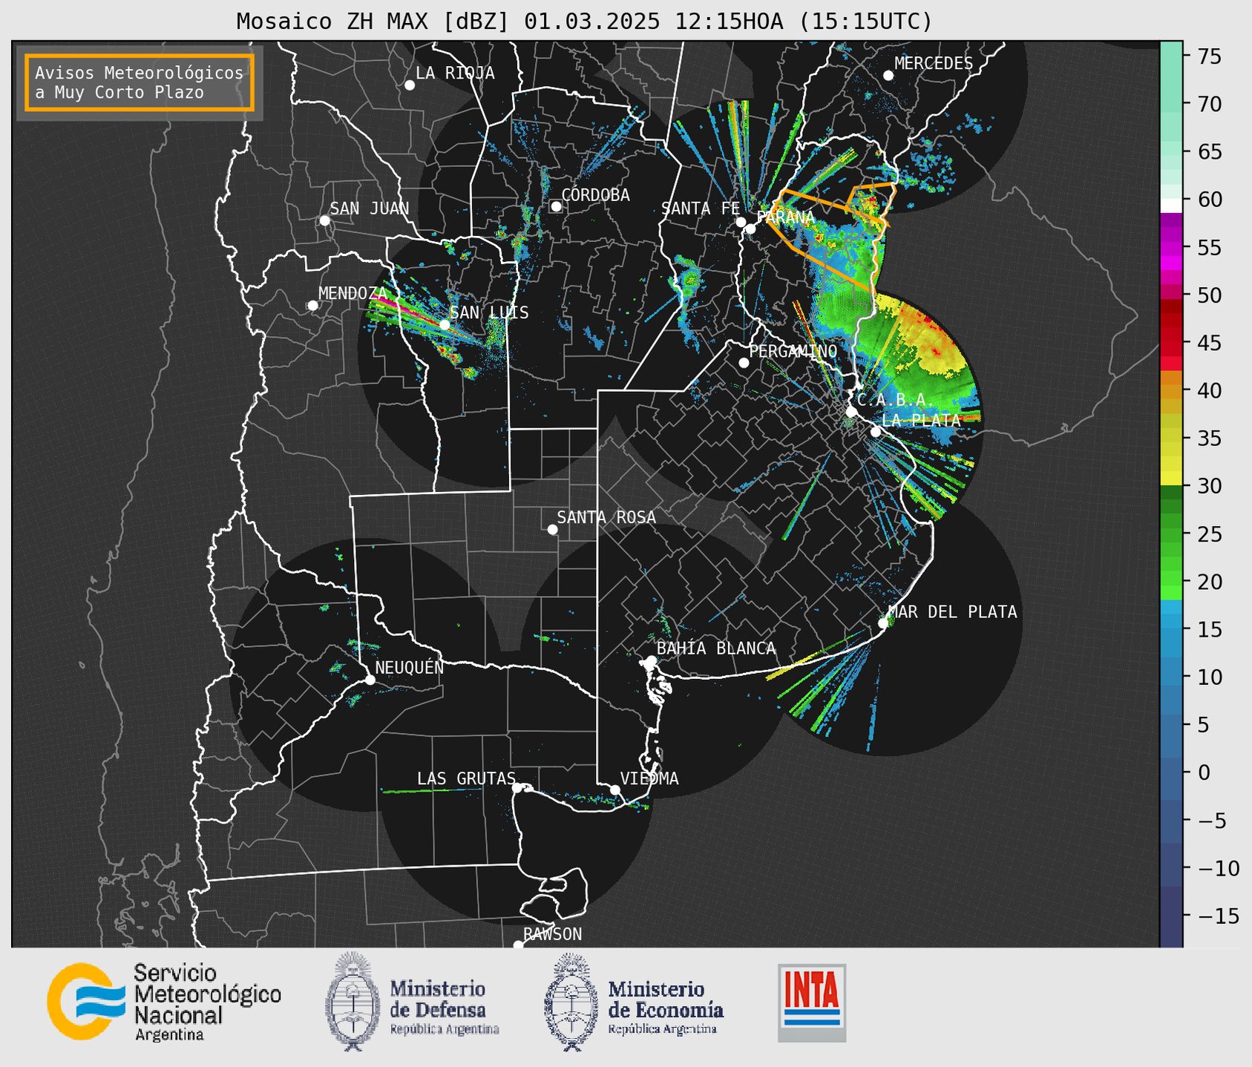Click the 10 dBZ scale label
The width and height of the screenshot is (1252, 1067).
pyautogui.click(x=1208, y=677)
